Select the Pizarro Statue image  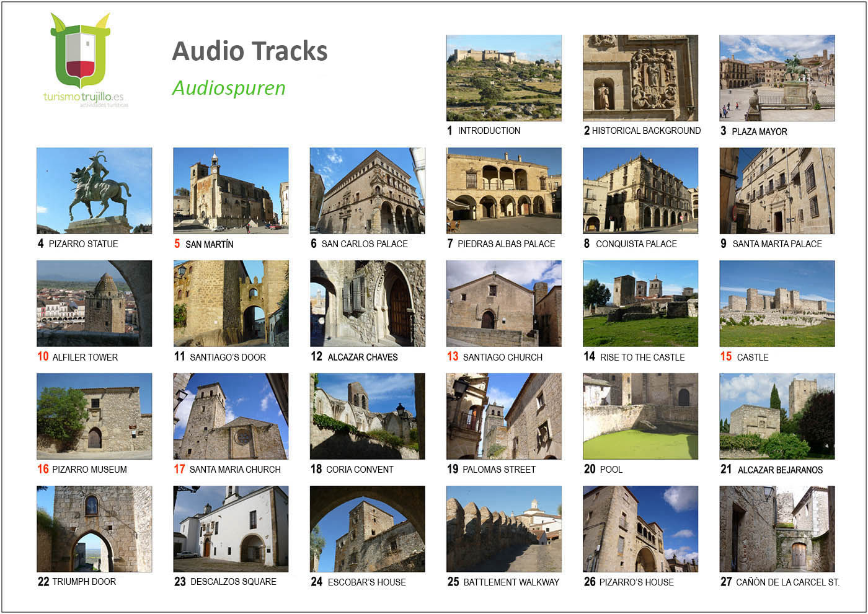point(94,191)
